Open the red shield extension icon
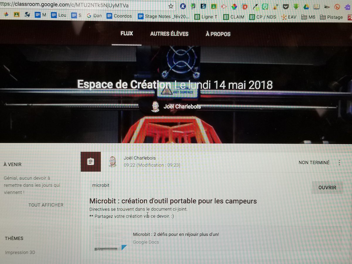Viewport: 352px width, 264px height. (244, 7)
